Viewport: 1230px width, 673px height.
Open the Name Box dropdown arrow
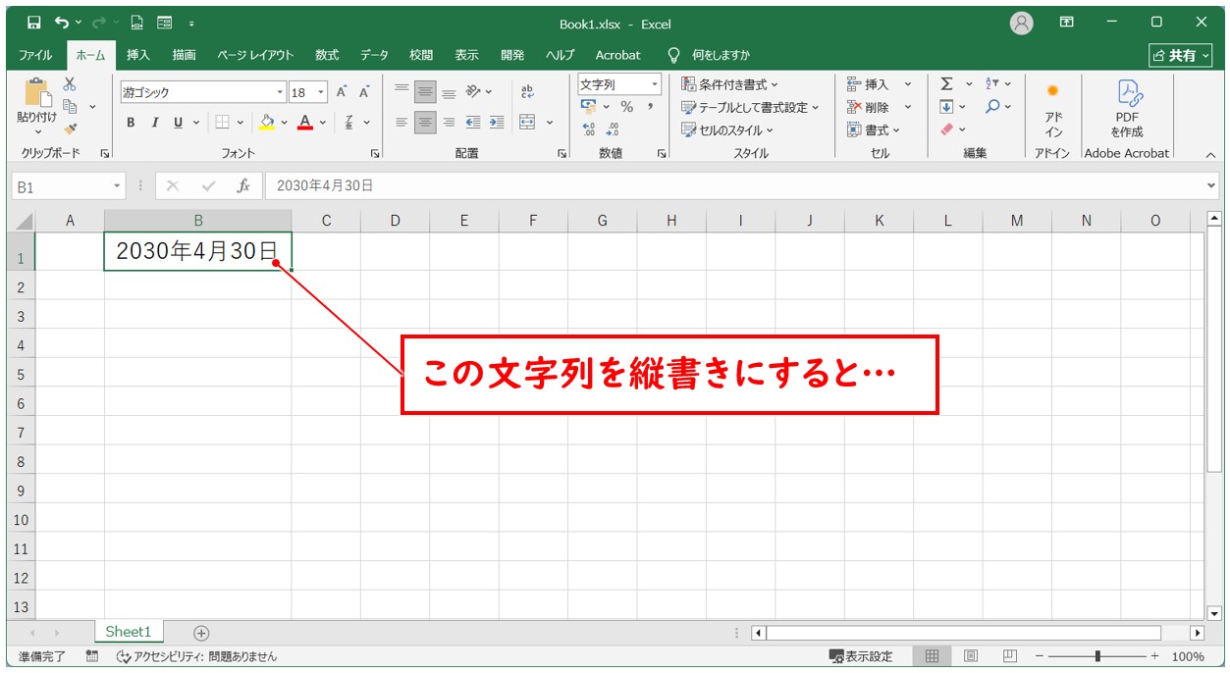coord(118,185)
